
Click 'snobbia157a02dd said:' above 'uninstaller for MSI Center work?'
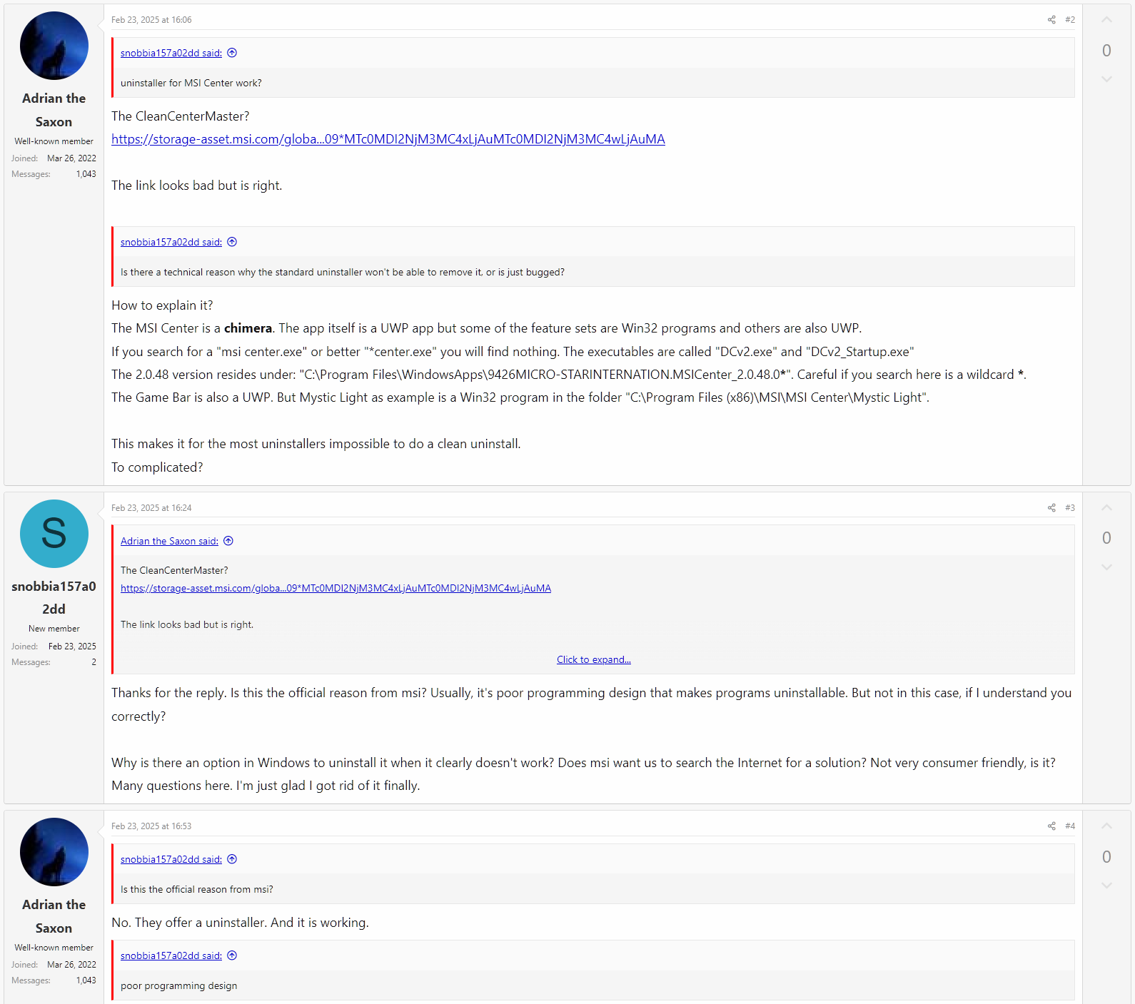(x=171, y=53)
